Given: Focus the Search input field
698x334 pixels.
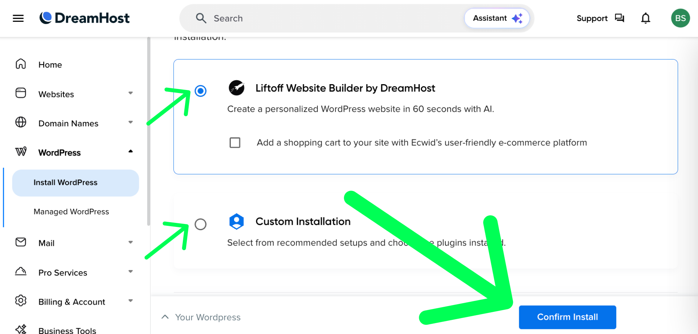Looking at the screenshot, I should (x=327, y=18).
